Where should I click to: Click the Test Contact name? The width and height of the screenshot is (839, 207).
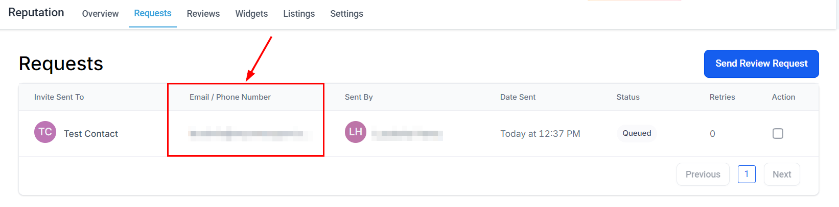tap(91, 134)
